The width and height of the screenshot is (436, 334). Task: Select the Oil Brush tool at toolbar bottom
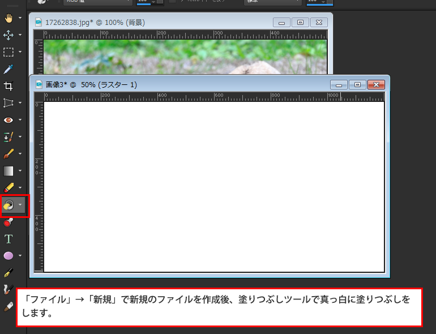click(x=8, y=307)
